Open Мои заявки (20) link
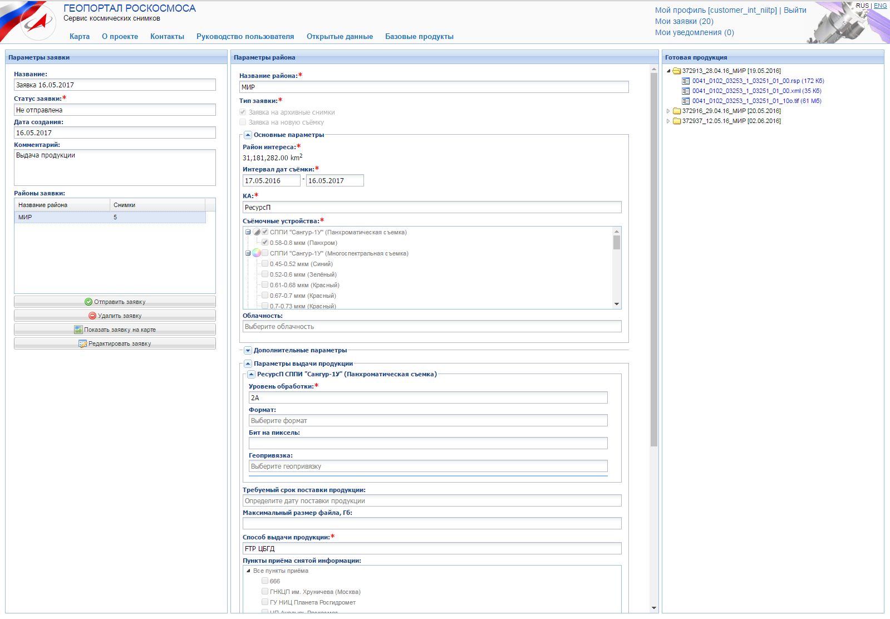 coord(684,22)
